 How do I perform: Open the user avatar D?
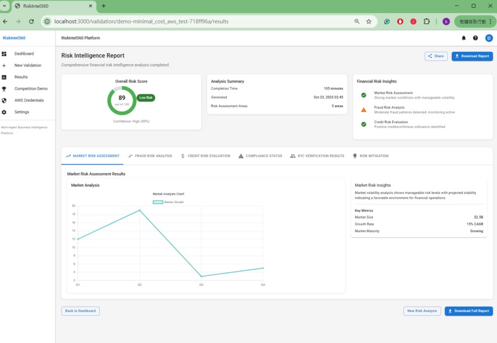click(x=489, y=38)
